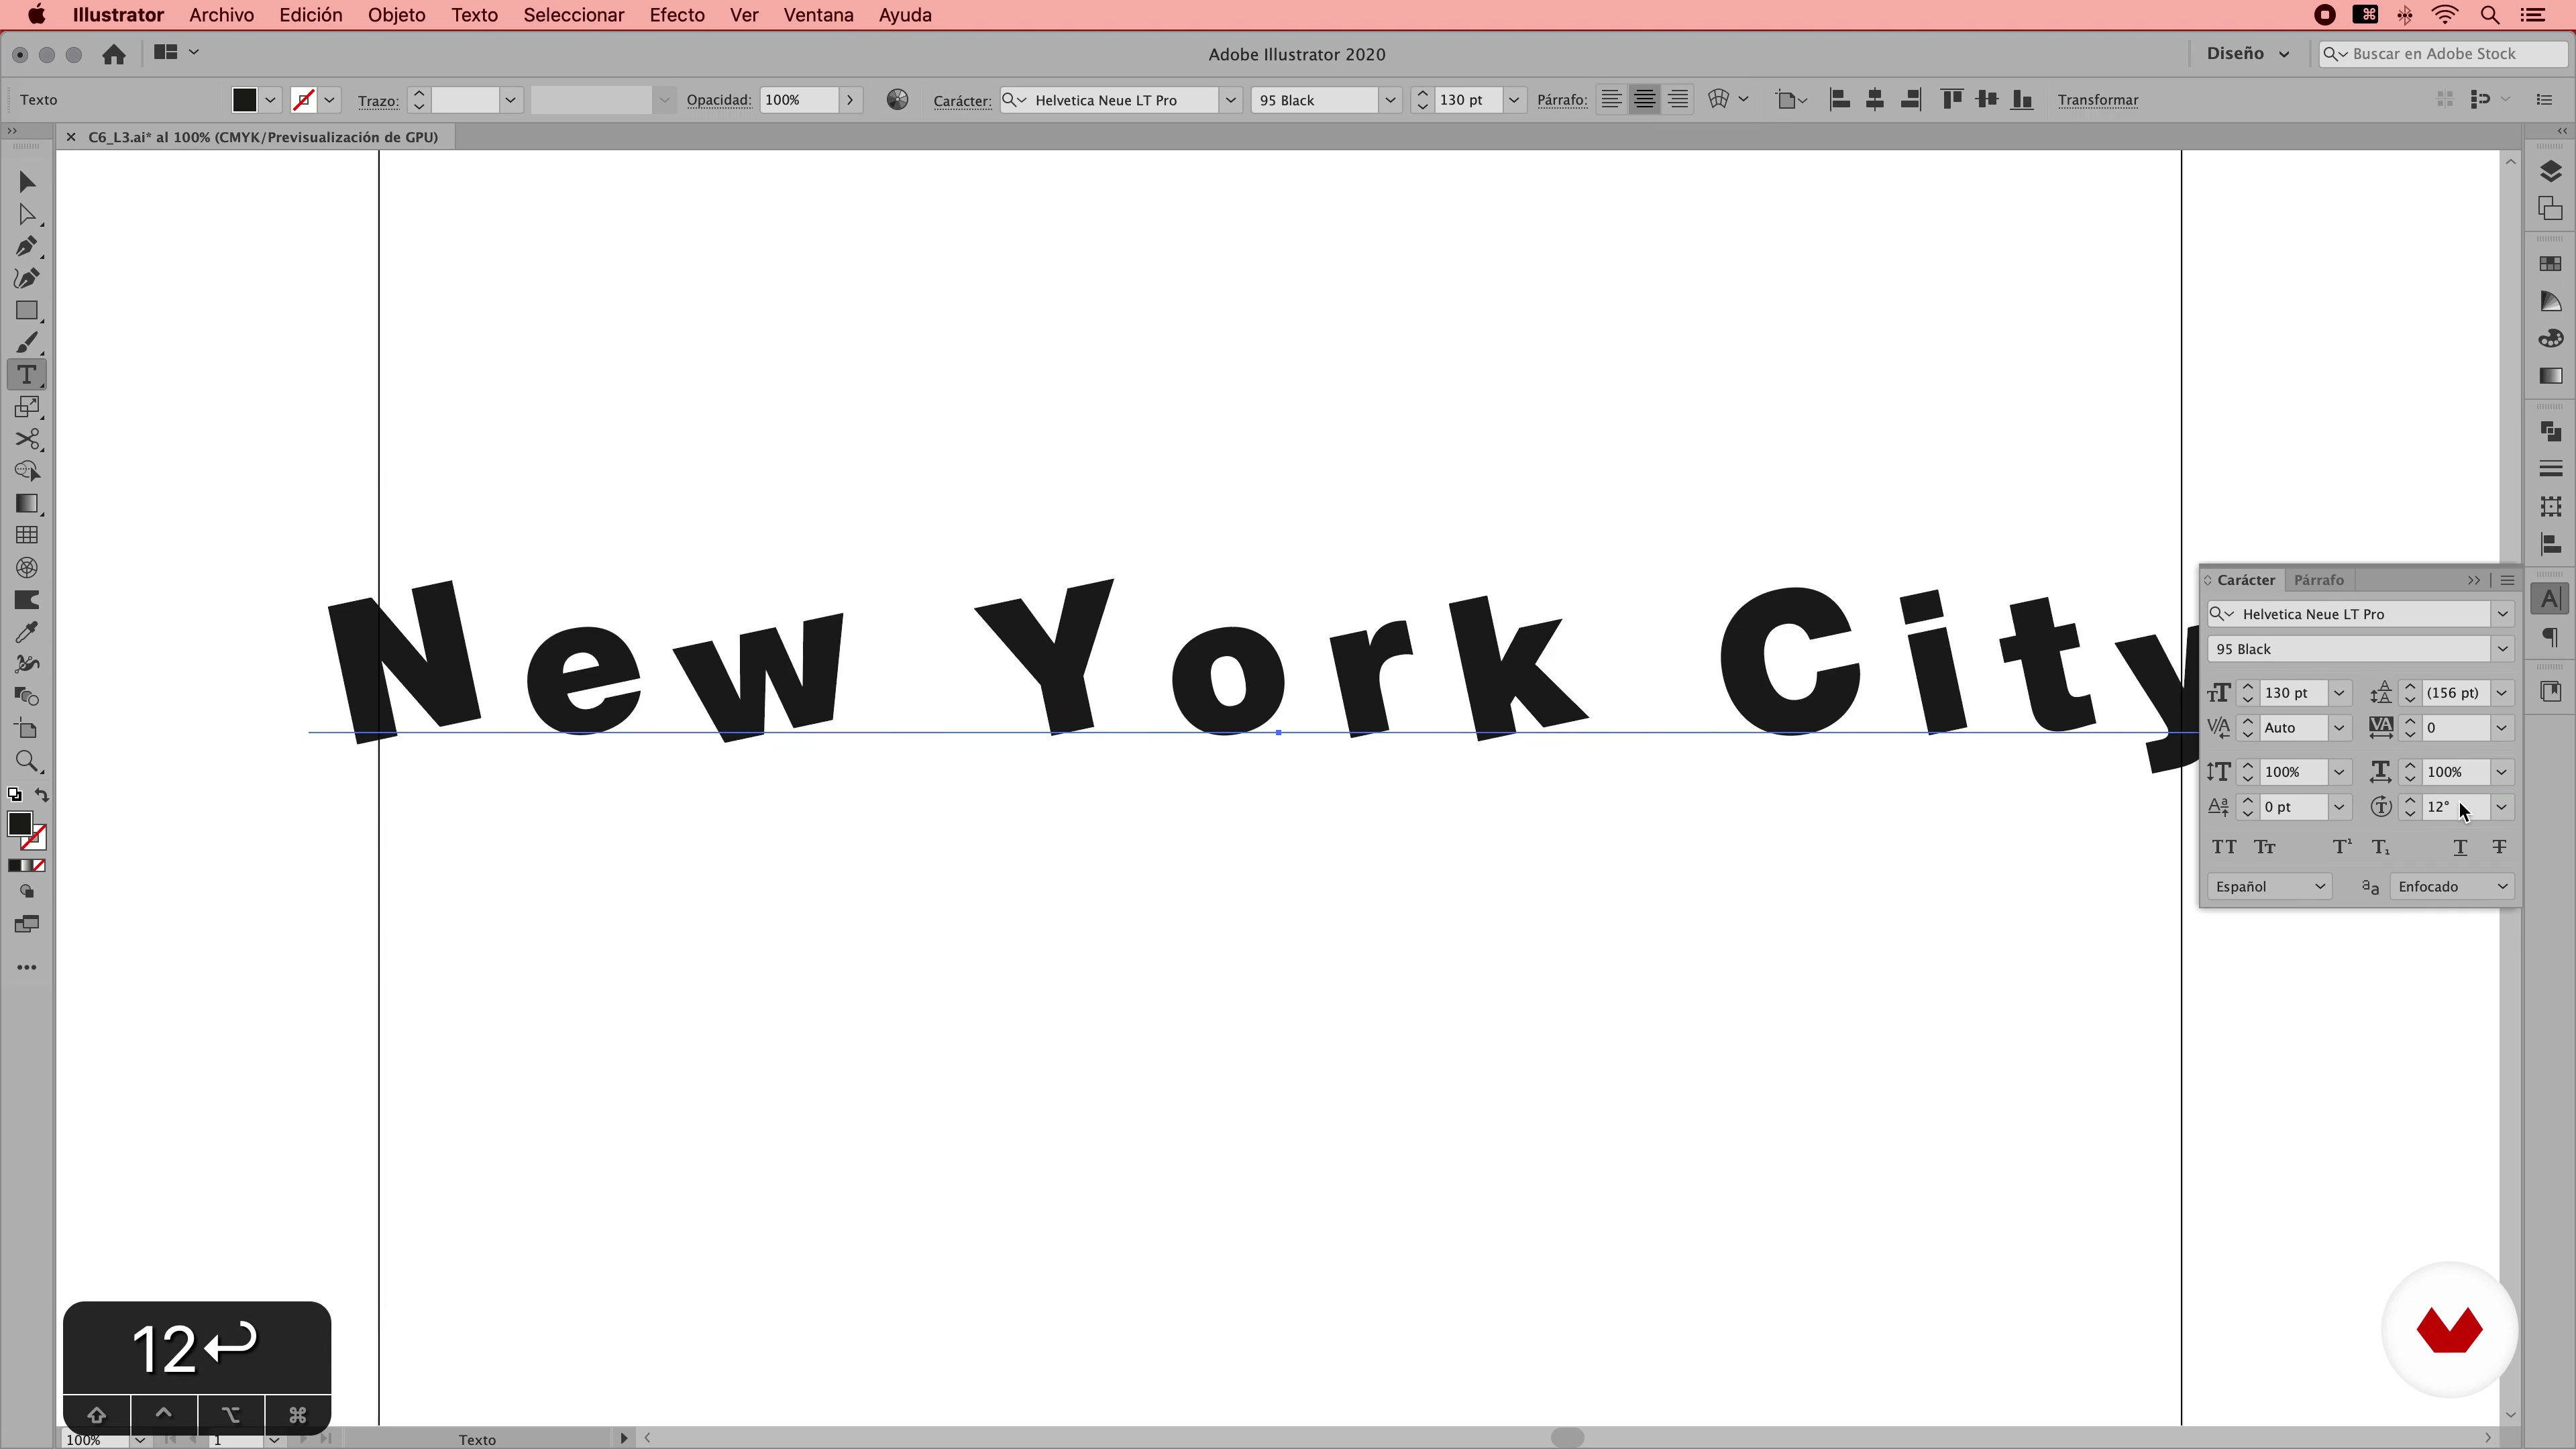Click the Buscar en Adobe Stock field
The height and width of the screenshot is (1449, 2576).
click(2442, 53)
